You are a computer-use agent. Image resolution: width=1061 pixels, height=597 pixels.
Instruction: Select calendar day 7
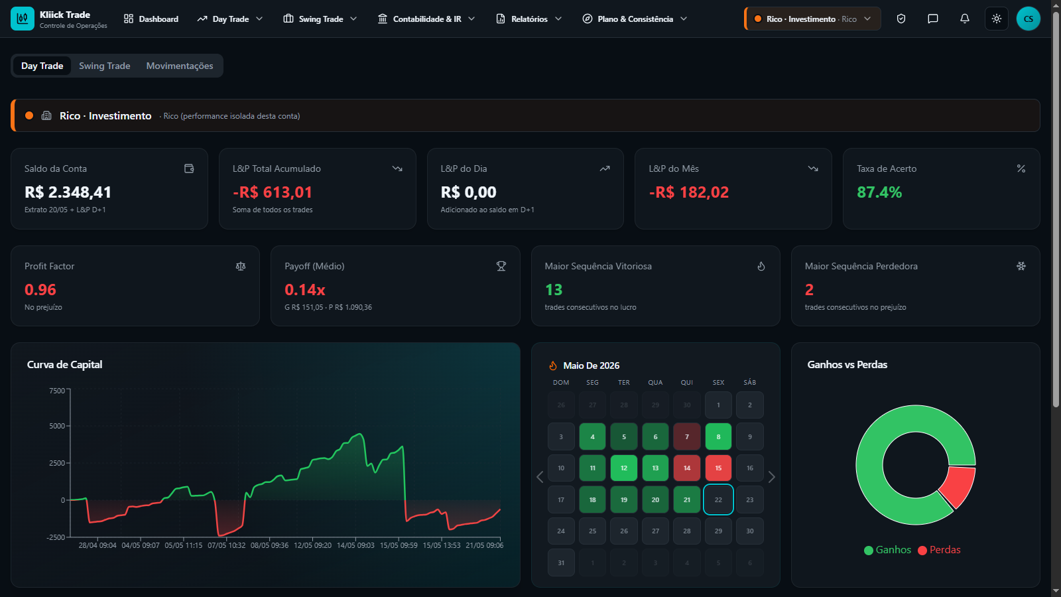[x=687, y=436]
